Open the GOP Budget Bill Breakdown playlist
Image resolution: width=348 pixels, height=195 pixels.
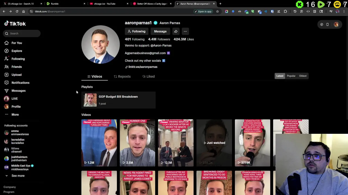click(119, 100)
